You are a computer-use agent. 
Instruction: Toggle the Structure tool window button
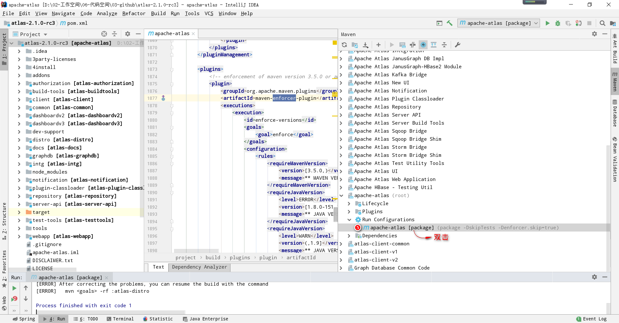[x=4, y=221]
